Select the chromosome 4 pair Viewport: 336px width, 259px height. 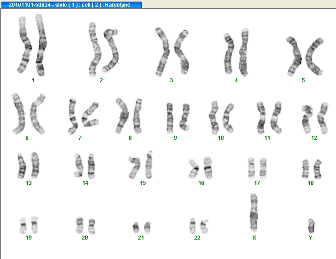(236, 52)
